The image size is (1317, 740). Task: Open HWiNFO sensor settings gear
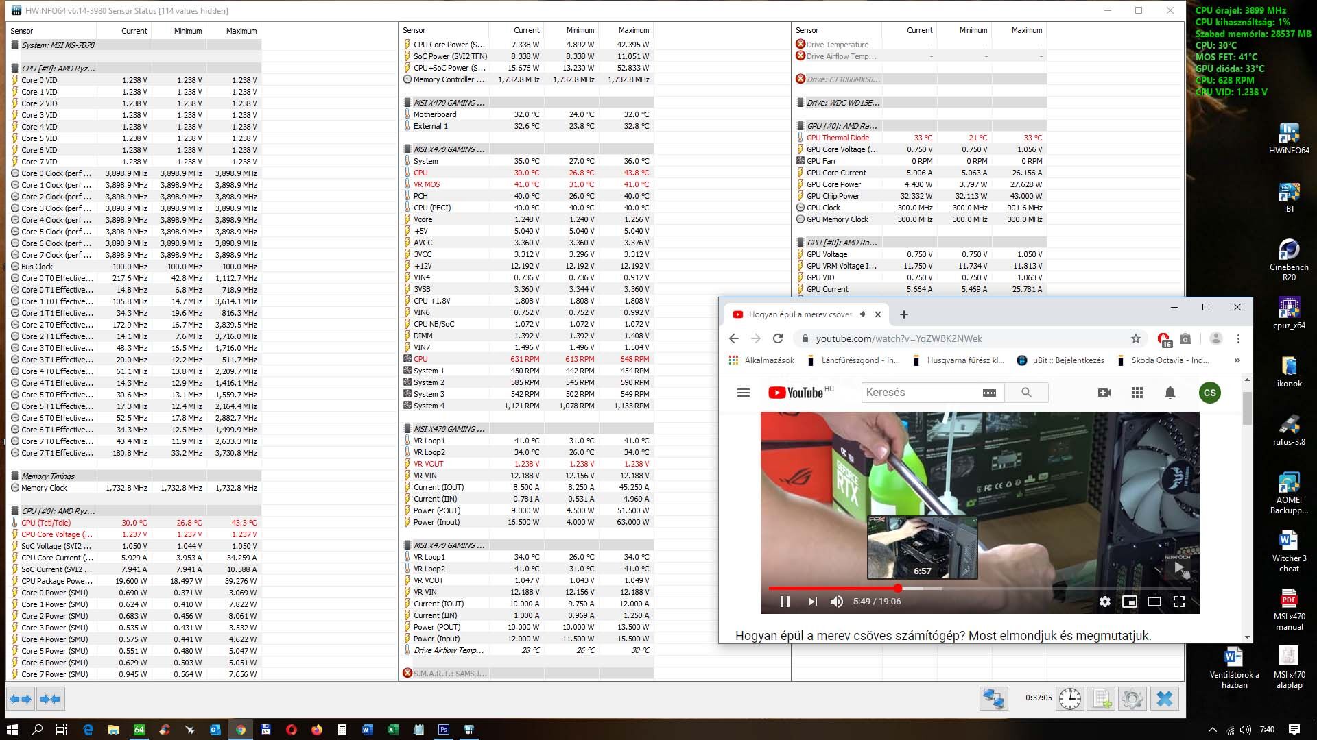pos(1132,698)
